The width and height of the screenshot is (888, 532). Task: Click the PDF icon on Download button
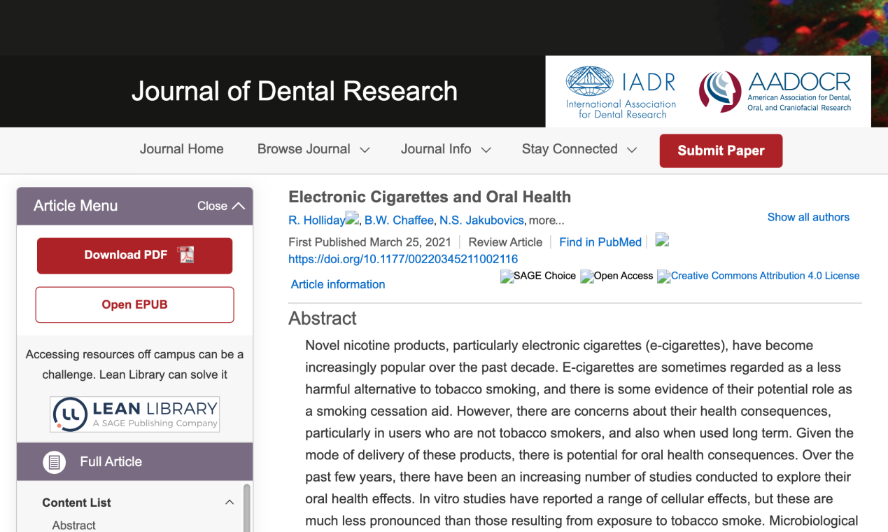[x=185, y=255]
